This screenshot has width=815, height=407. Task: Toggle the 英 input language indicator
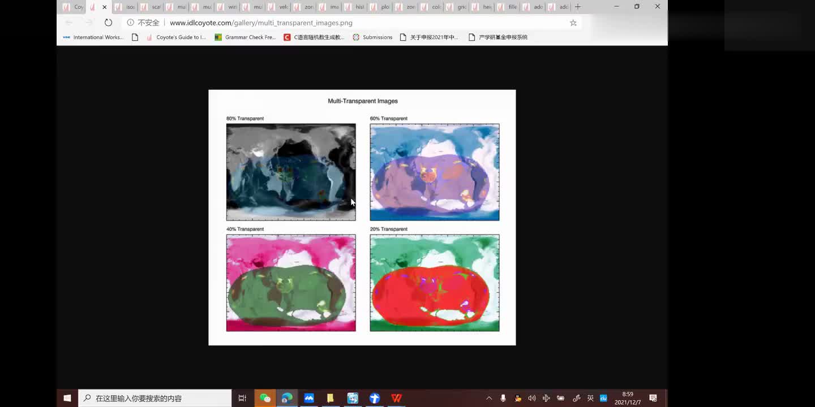coord(590,398)
